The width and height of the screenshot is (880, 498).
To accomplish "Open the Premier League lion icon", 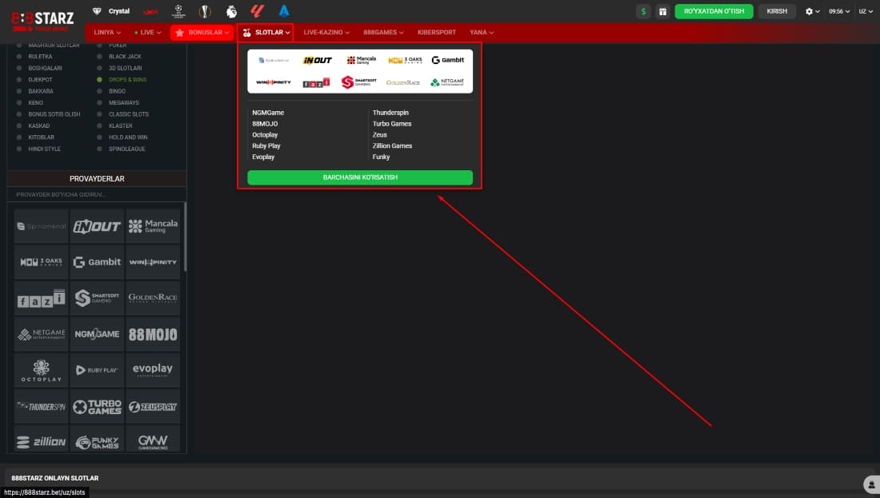I will click(231, 11).
